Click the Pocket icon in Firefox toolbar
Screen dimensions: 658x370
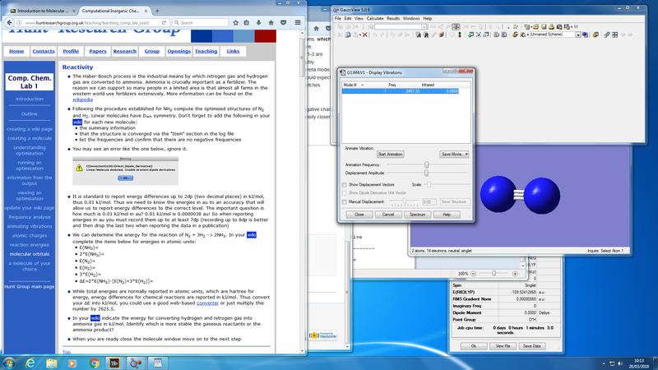click(283, 23)
